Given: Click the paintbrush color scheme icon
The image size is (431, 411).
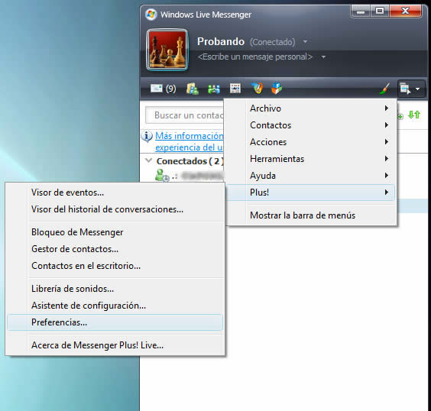Looking at the screenshot, I should point(385,89).
